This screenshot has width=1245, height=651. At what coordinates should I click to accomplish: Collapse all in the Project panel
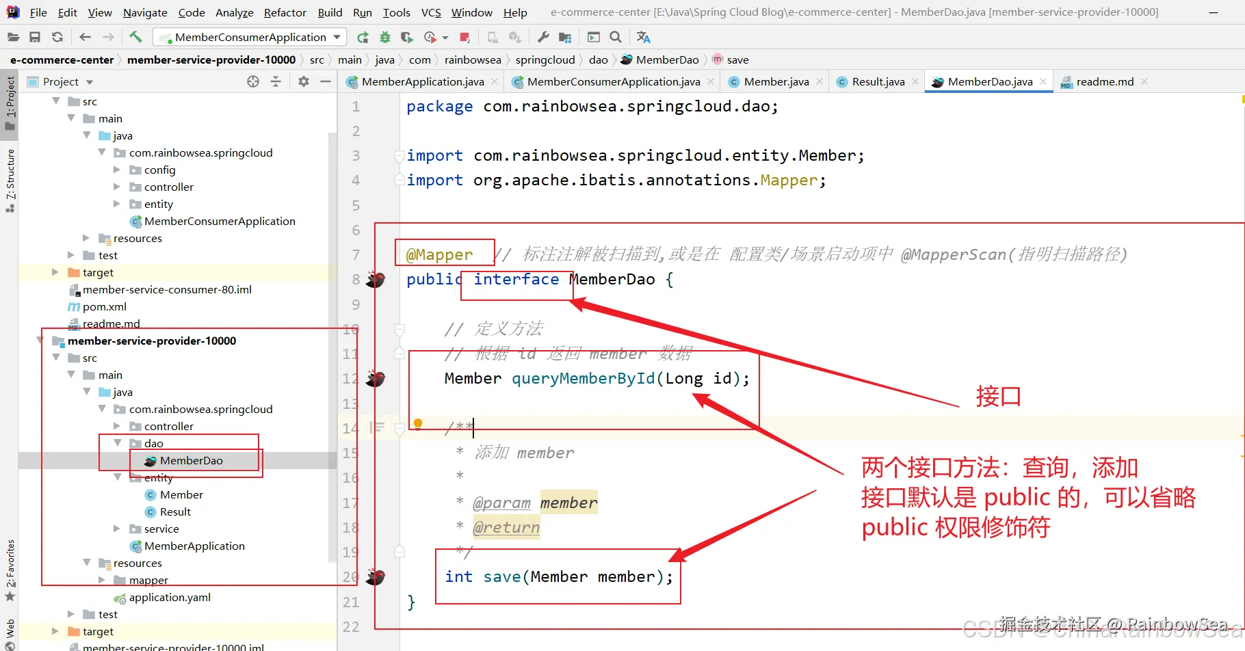pos(276,81)
